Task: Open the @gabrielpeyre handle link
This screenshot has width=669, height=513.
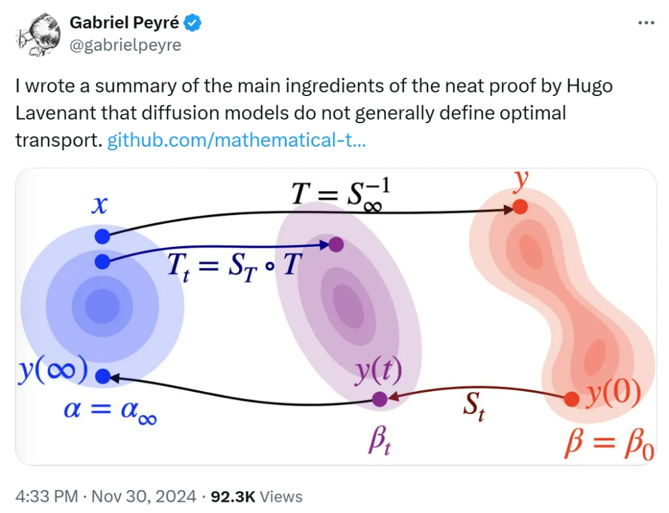Action: 125,45
